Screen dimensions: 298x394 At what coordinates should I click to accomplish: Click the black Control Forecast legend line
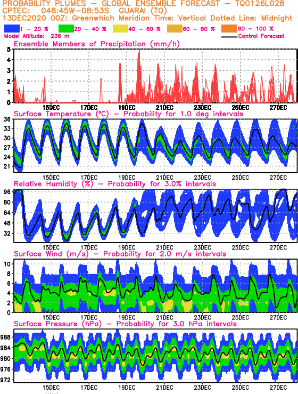229,37
